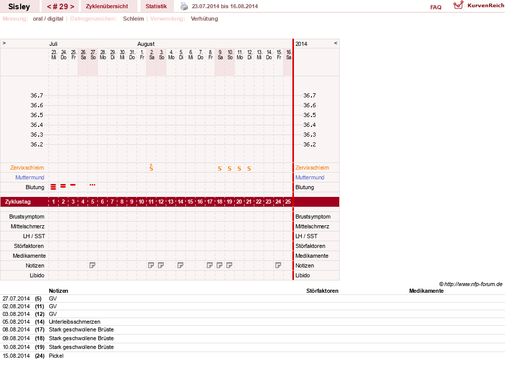The height and width of the screenshot is (383, 505).
Task: Click the note row 27.07.2014 GV
Action: (x=252, y=298)
